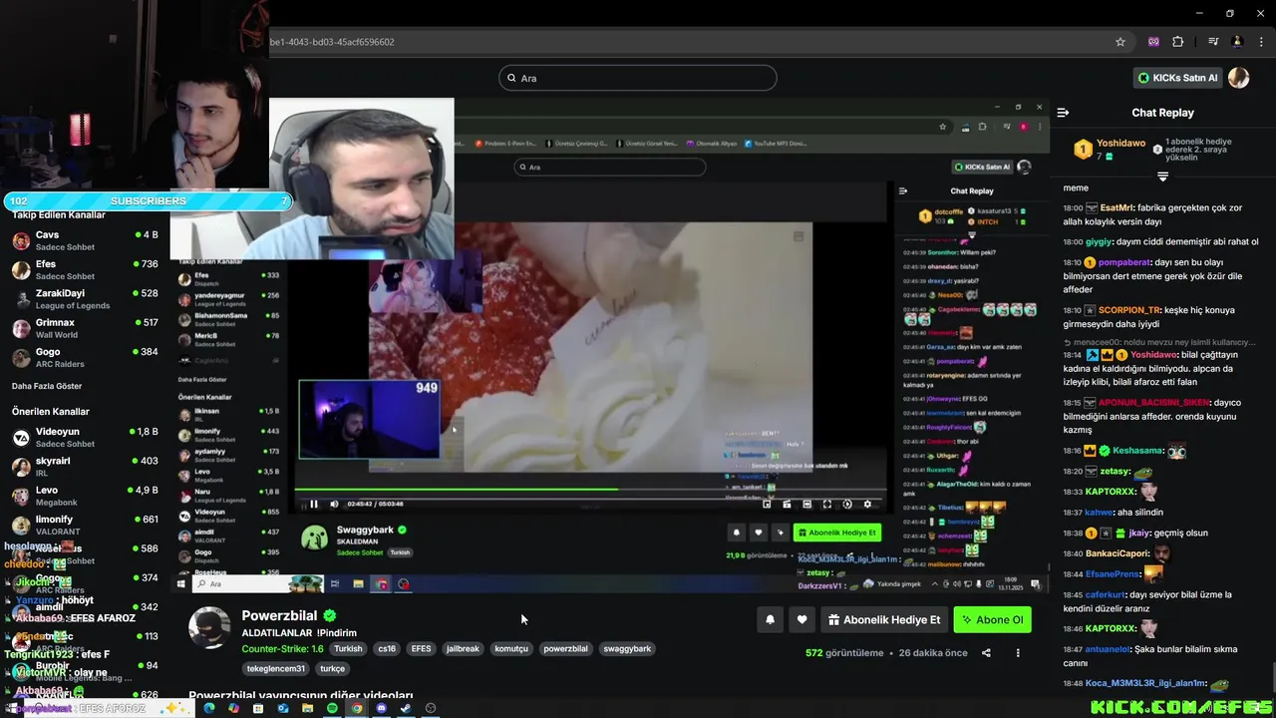The width and height of the screenshot is (1276, 718).
Task: Open the Cavs channel in sidebar
Action: (85, 240)
